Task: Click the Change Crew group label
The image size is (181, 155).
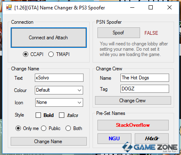Action: (109, 69)
